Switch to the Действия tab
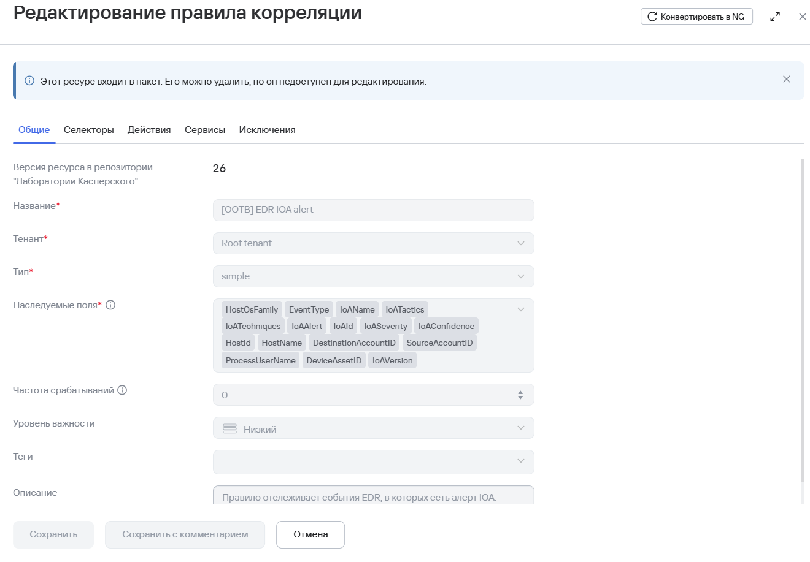The width and height of the screenshot is (810, 562). 149,130
